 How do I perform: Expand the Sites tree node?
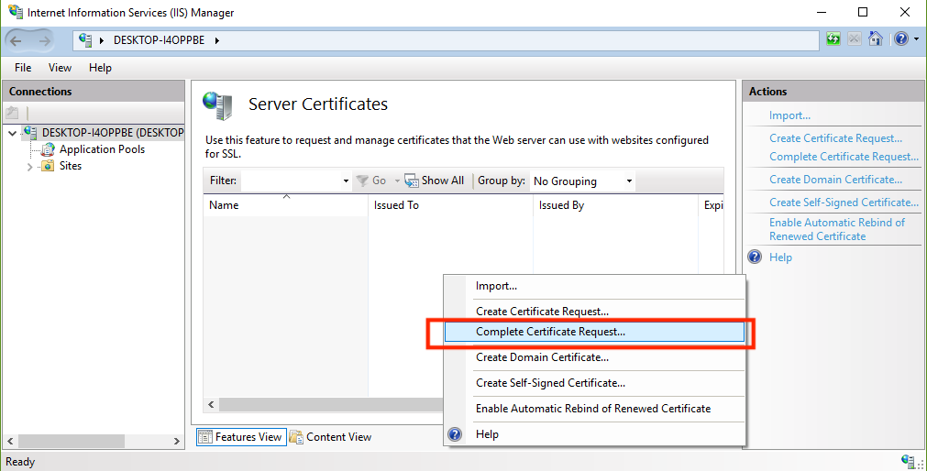pos(30,167)
